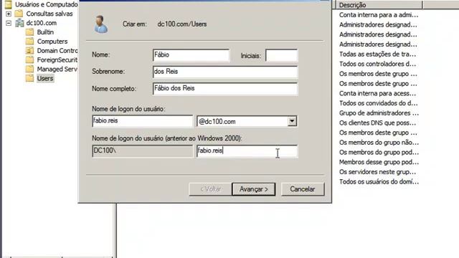459x258 pixels.
Task: Click the Descrição column header
Action: click(379, 5)
